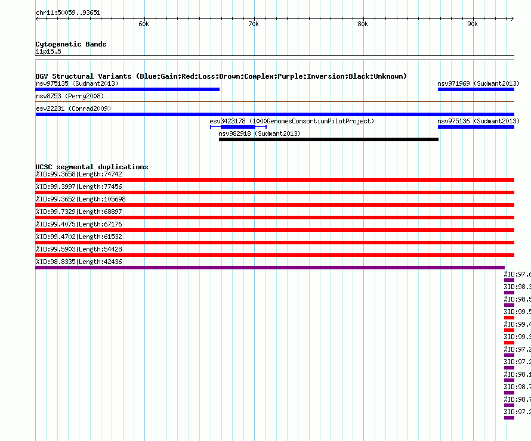Click the esv3423178 1000GenomesConsortiumPilotProject label
The height and width of the screenshot is (441, 531).
tap(292, 121)
